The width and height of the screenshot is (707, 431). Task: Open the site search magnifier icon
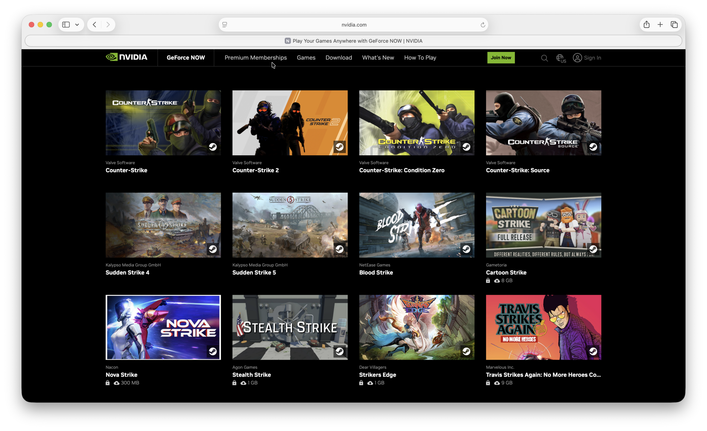[x=544, y=58]
